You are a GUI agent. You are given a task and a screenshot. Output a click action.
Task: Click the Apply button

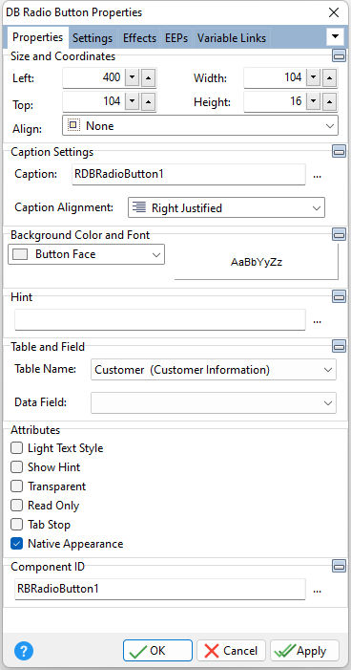coord(304,651)
